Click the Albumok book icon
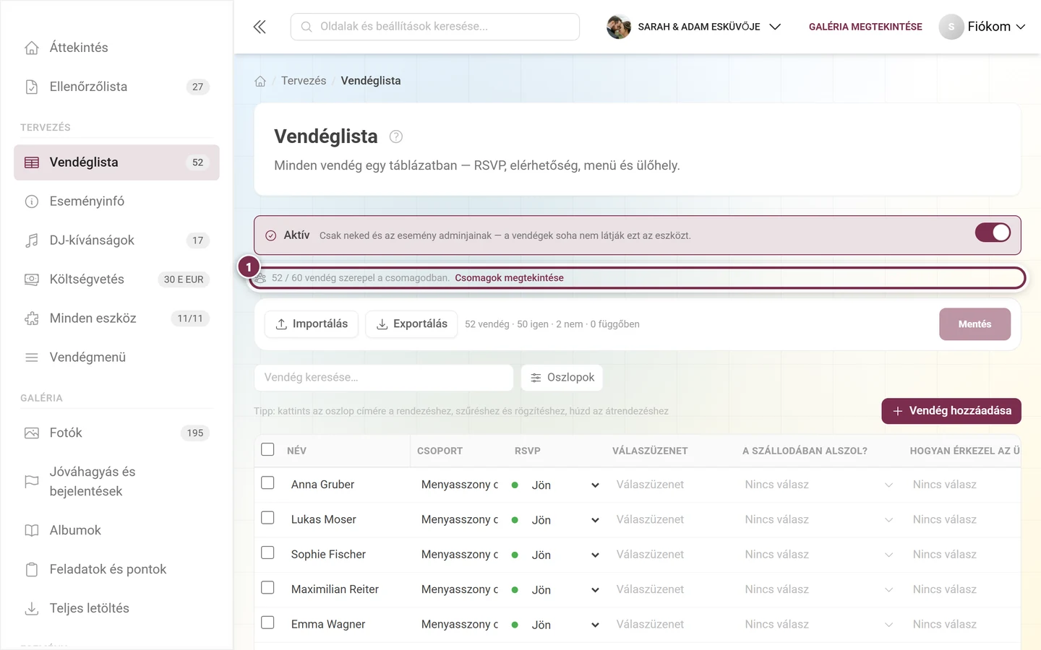The width and height of the screenshot is (1041, 650). (32, 531)
